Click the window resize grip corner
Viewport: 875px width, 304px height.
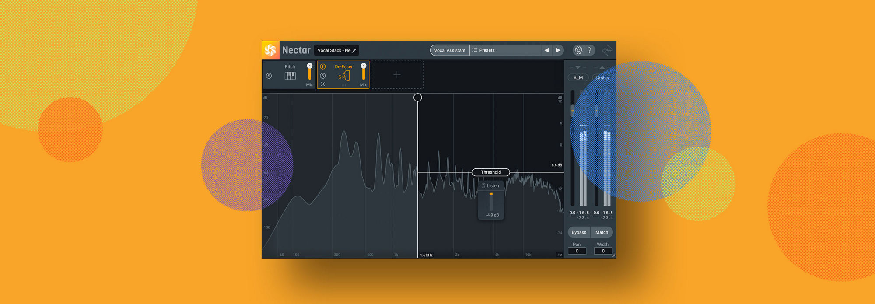[x=613, y=255]
